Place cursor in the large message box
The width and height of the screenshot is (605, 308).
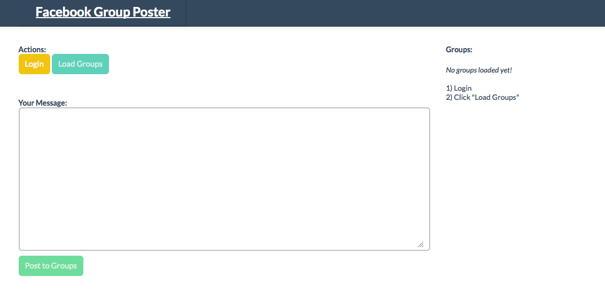224,179
